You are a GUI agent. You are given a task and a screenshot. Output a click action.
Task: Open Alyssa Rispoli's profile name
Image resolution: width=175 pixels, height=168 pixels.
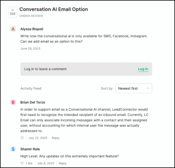click(x=32, y=29)
